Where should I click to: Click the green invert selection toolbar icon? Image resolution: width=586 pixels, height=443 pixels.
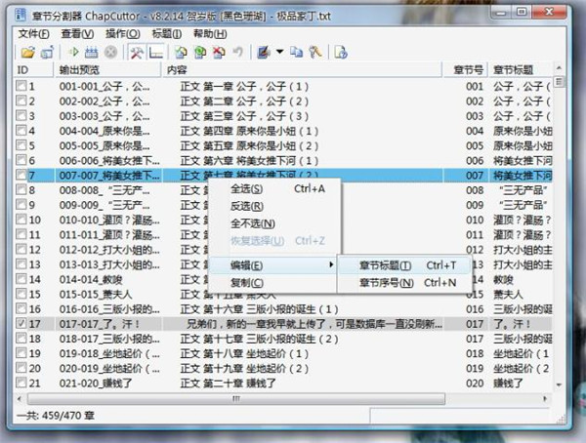tap(200, 53)
